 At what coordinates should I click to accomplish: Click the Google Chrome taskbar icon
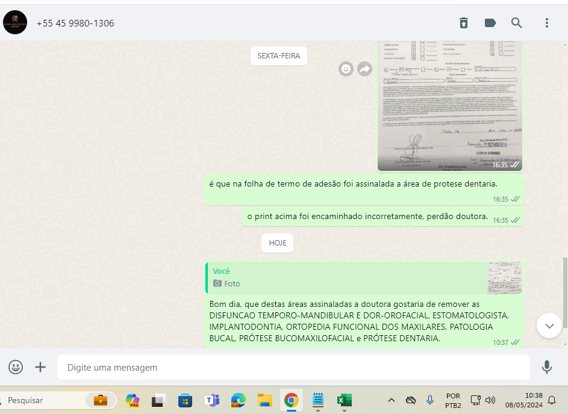coord(292,400)
